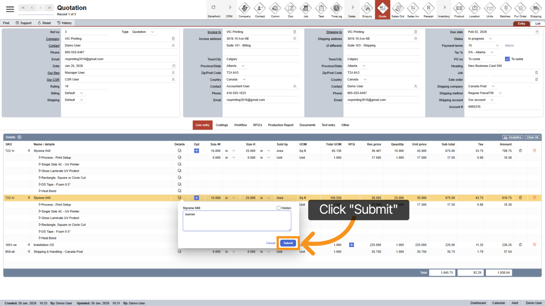Switch to the Costings tab
This screenshot has width=545, height=306.
(222, 125)
